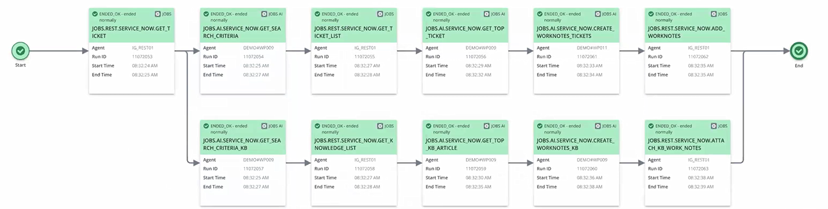
Task: Select the JOBS.AI.SERVICE_NOW.GET_TOP_TICKET job title
Action: [464, 32]
